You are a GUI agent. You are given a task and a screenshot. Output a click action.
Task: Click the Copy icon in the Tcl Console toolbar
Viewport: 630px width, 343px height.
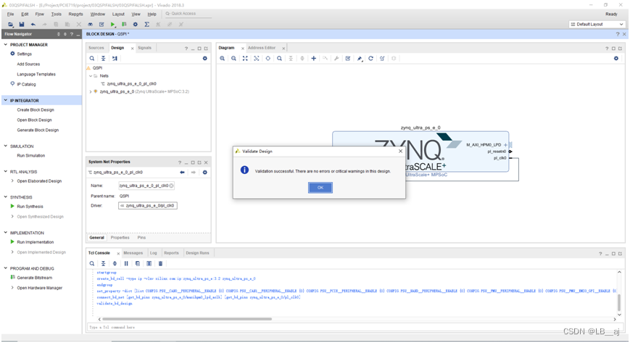tap(138, 263)
